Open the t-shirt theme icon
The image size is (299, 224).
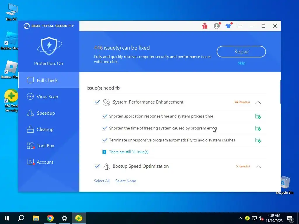pos(228,26)
